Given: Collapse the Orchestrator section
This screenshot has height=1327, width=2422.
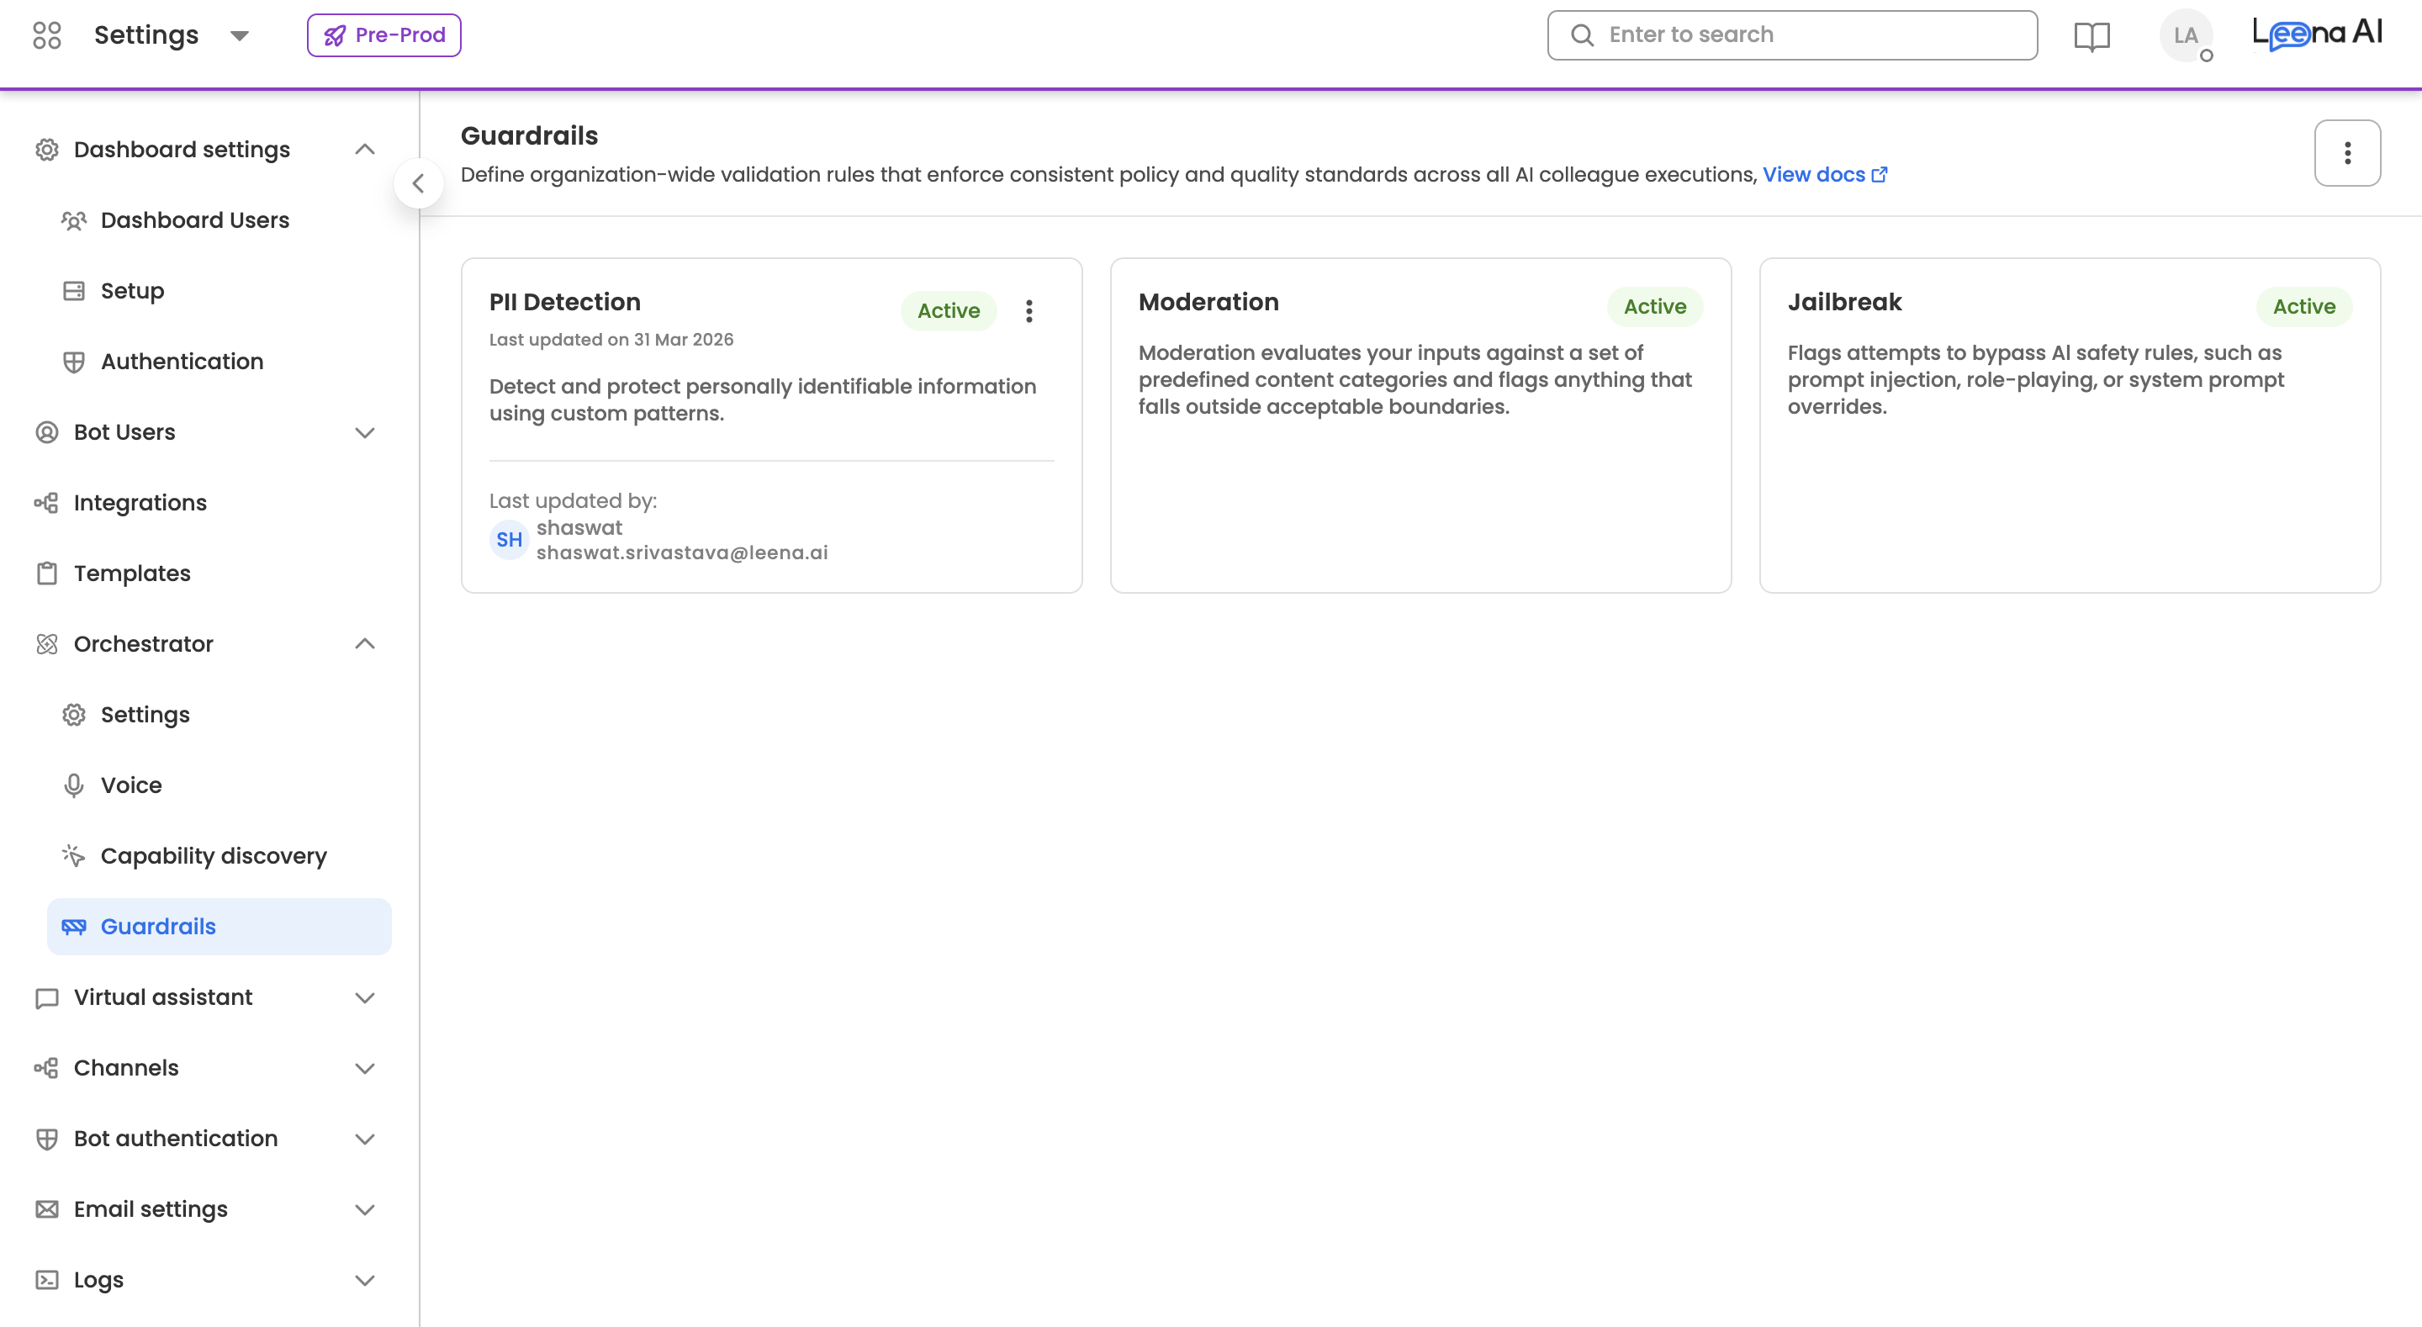Looking at the screenshot, I should [365, 644].
